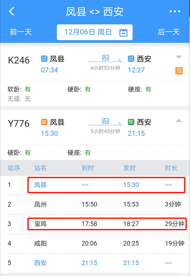
Task: Tap the ID card icon for Y776
Action: [105, 121]
